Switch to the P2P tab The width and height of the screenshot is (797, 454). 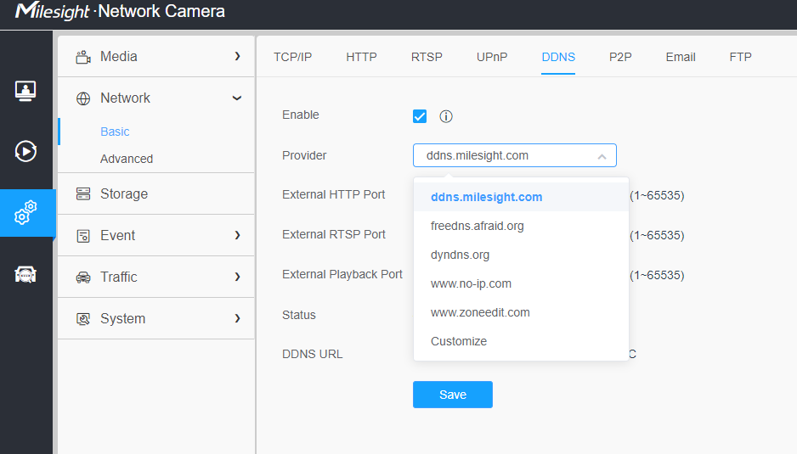pos(620,57)
